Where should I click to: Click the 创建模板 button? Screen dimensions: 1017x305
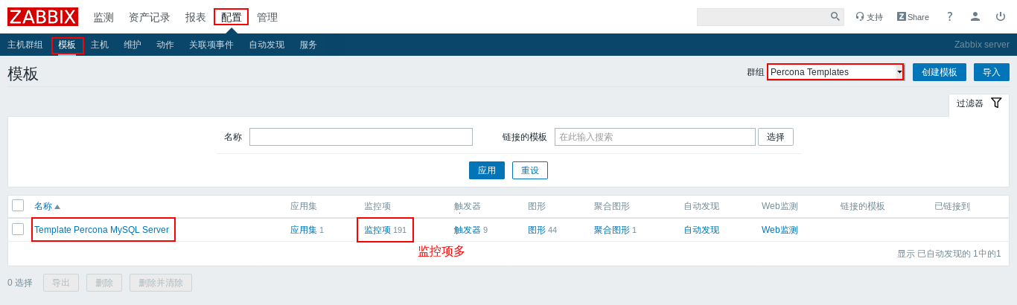tap(940, 72)
